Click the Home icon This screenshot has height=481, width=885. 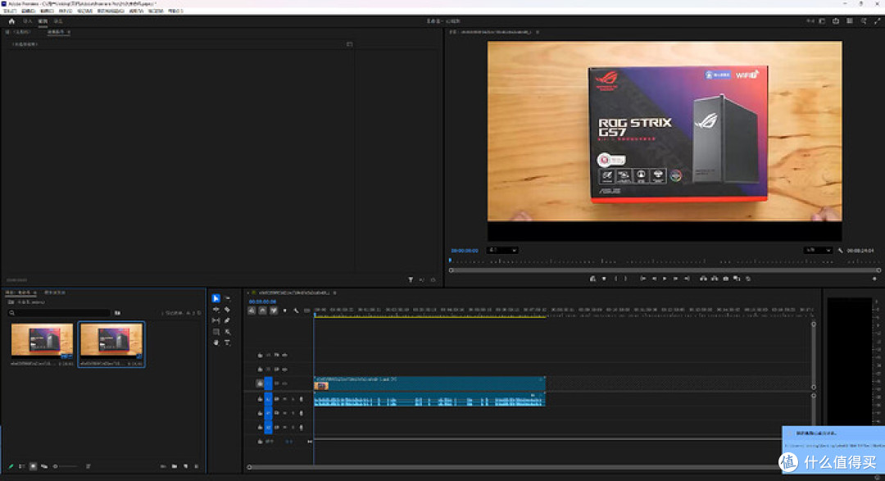[x=11, y=21]
